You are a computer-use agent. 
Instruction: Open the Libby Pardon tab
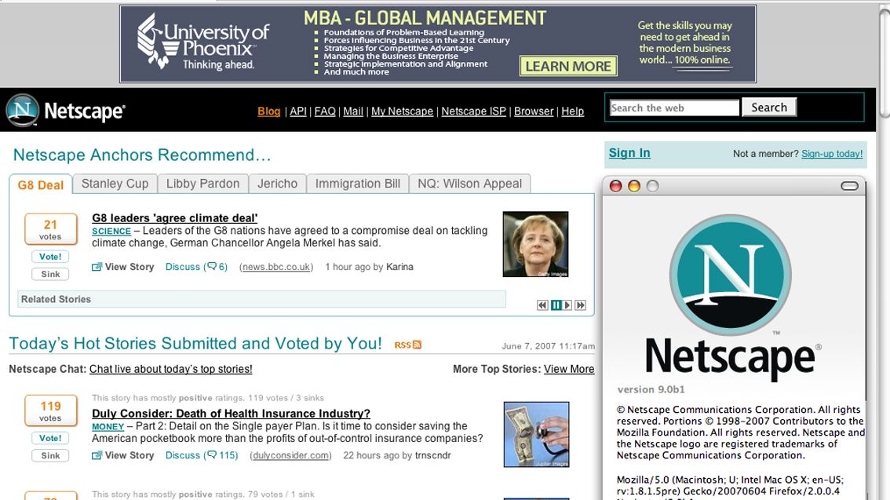coord(202,184)
